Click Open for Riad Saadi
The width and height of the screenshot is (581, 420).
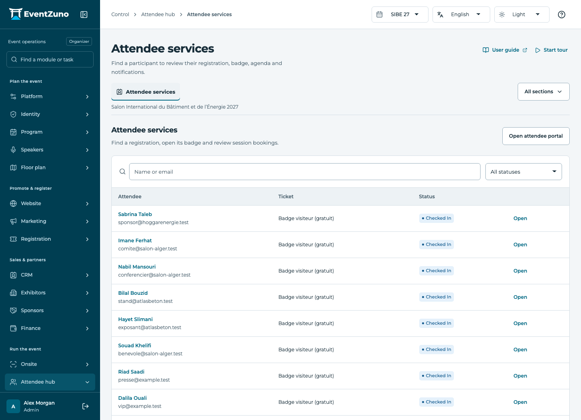click(x=520, y=376)
